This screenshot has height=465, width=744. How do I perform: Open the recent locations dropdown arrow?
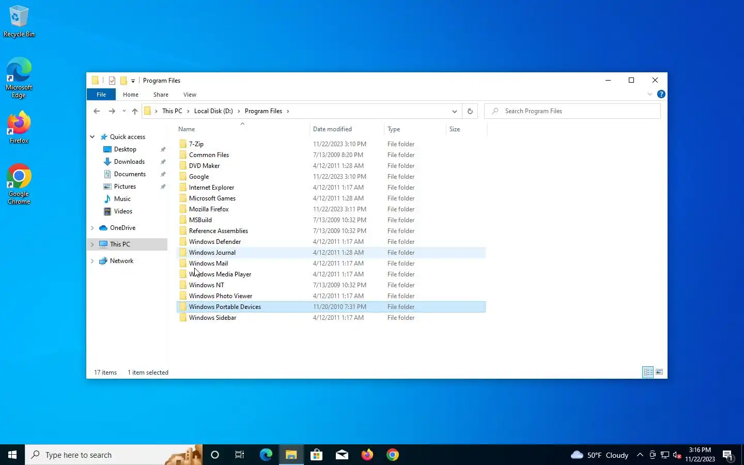click(x=124, y=111)
